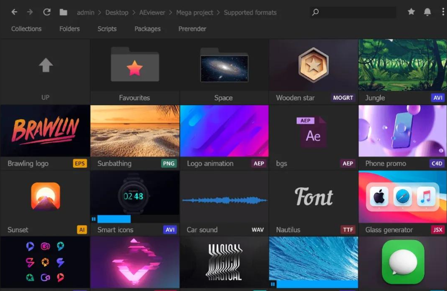Screen dimensions: 447x291
Task: Switch to the Collections tab
Action: (x=26, y=29)
